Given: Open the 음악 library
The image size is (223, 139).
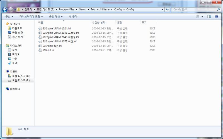Looking at the screenshot, I should (x=14, y=63).
